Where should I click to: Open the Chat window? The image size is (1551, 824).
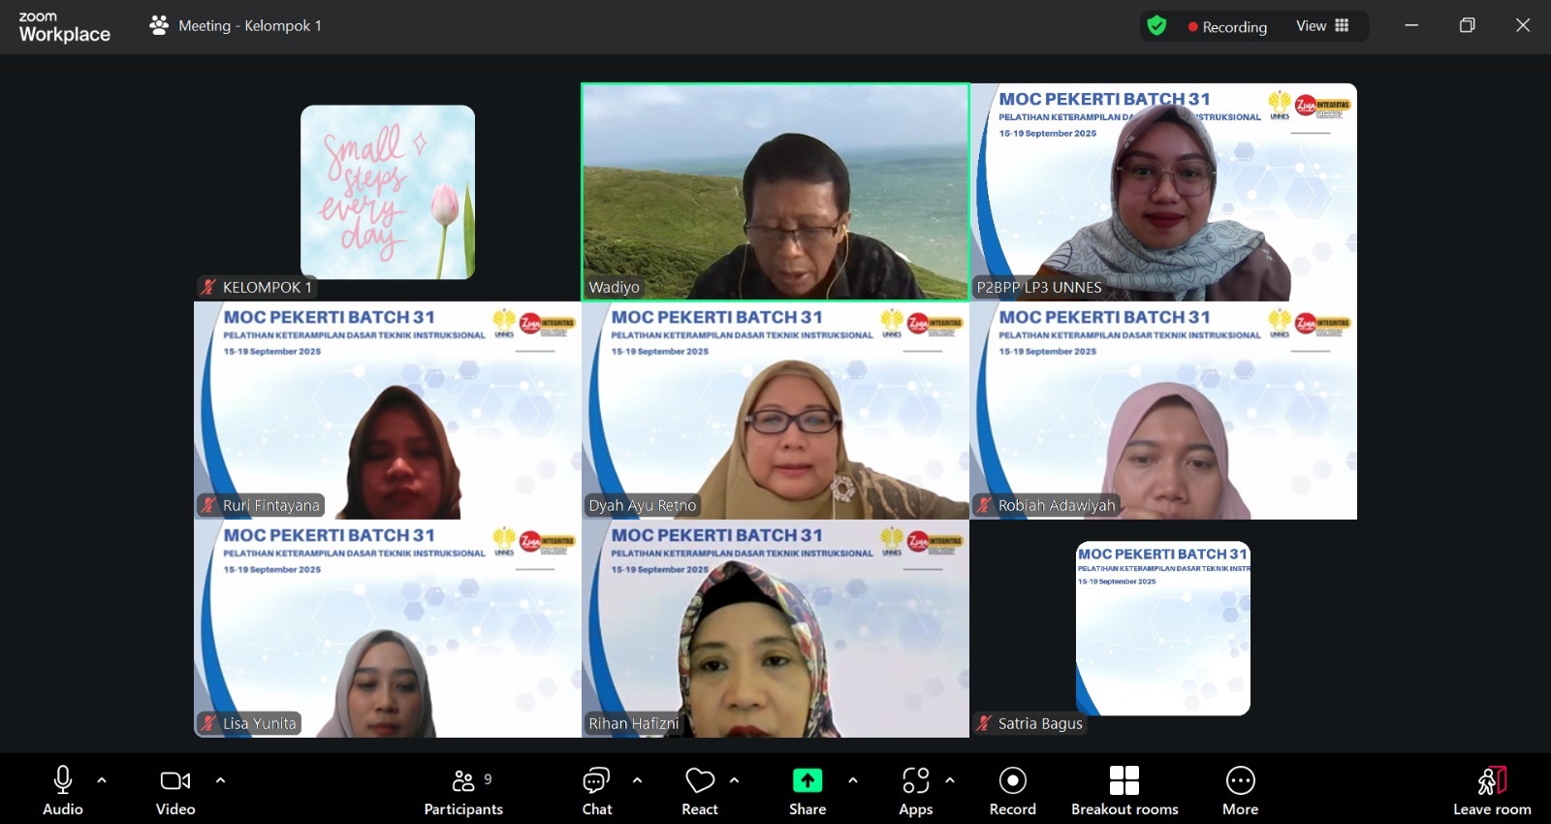596,791
